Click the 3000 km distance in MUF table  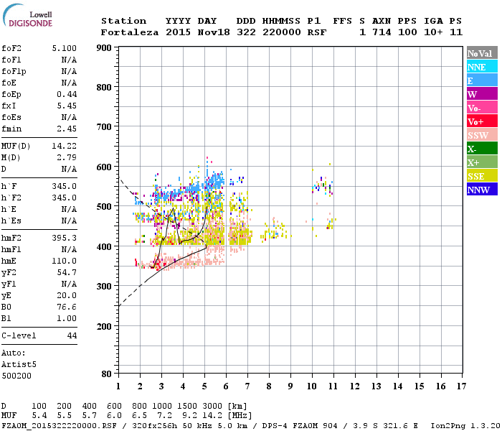pos(212,407)
